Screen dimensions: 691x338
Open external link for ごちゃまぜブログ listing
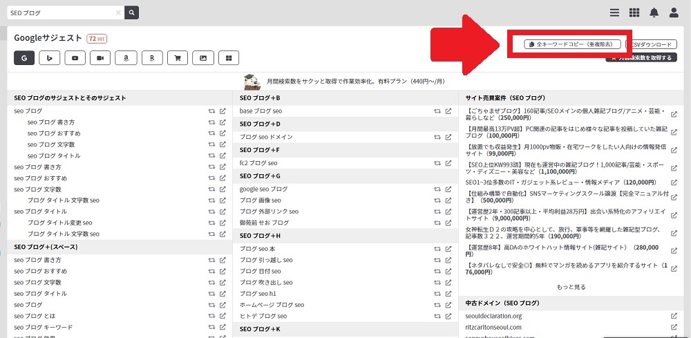674,115
